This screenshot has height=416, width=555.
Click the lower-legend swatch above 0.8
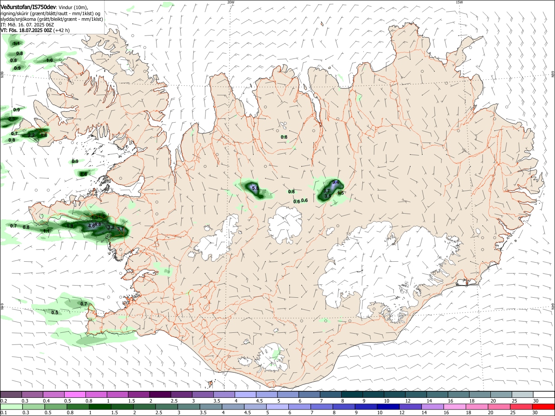point(78,407)
